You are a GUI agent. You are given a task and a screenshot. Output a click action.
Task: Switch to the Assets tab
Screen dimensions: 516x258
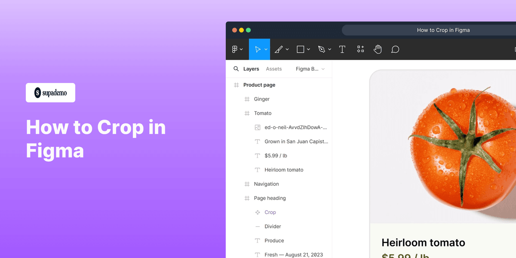tap(274, 69)
